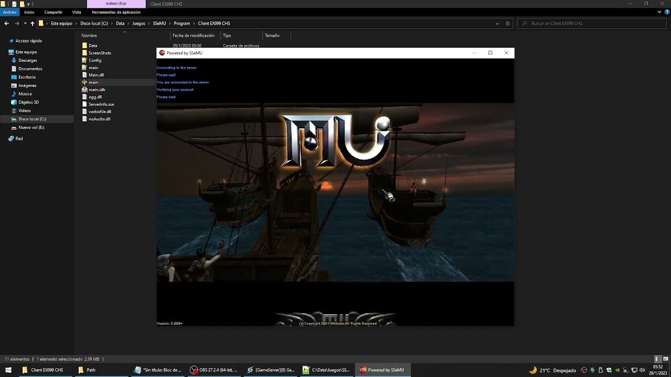
Task: Open the Vista ribbon tab
Action: click(x=77, y=12)
